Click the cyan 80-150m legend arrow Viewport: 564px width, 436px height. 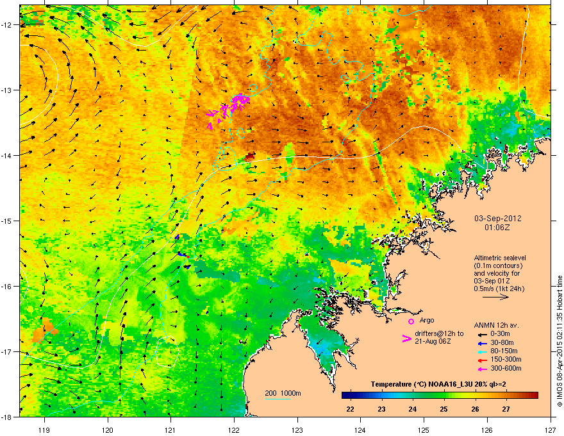click(483, 351)
